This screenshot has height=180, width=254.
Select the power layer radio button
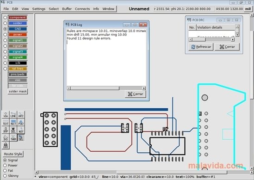pyautogui.click(x=5, y=35)
